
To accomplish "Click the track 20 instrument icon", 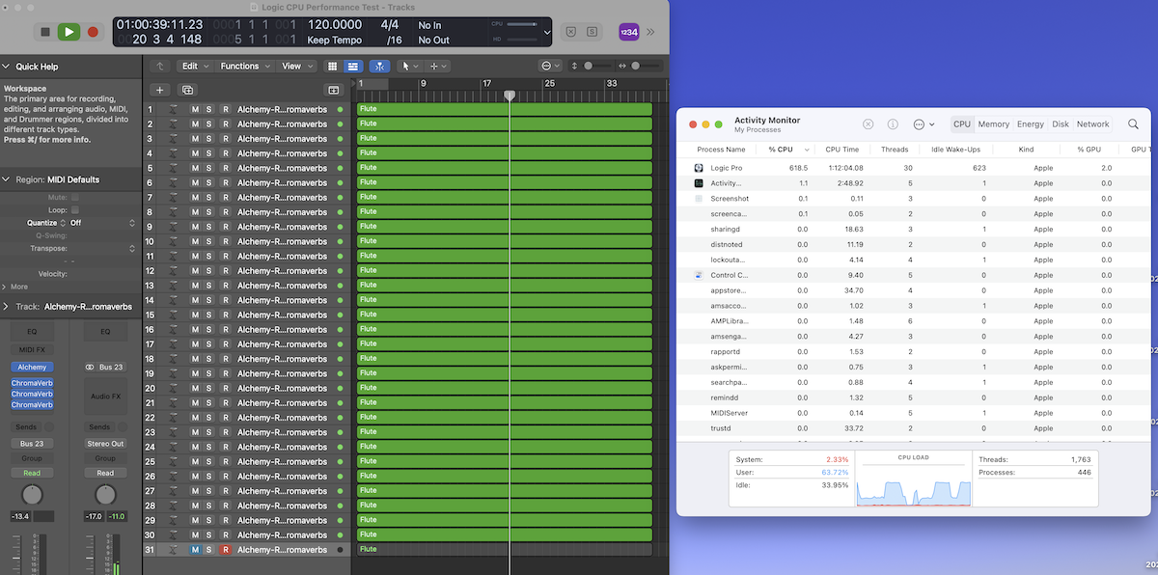I will point(174,388).
